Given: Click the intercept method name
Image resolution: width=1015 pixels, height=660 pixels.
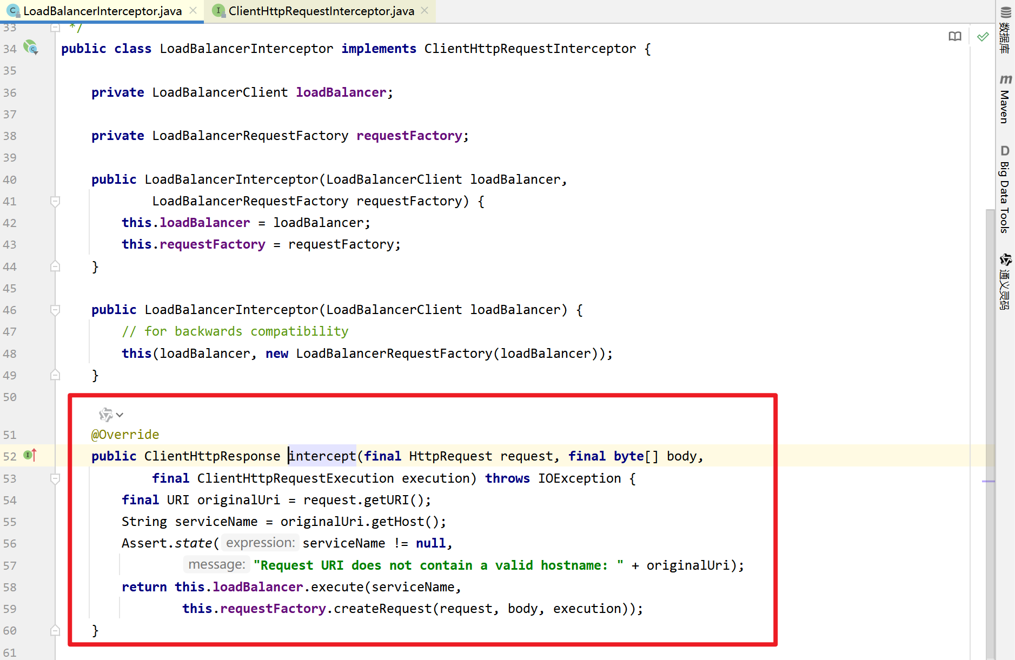Looking at the screenshot, I should tap(322, 456).
